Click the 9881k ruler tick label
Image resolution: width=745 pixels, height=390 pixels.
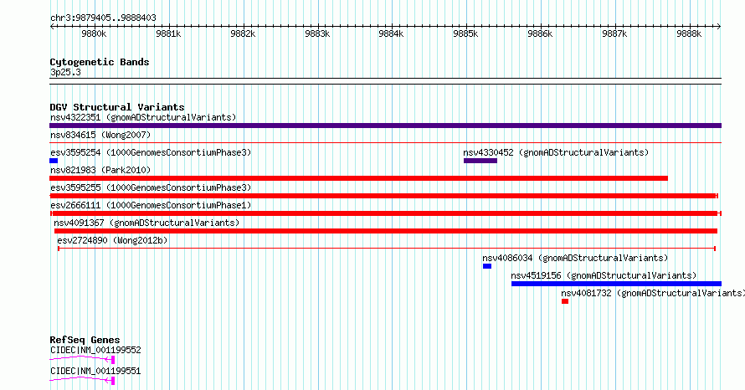click(x=168, y=33)
